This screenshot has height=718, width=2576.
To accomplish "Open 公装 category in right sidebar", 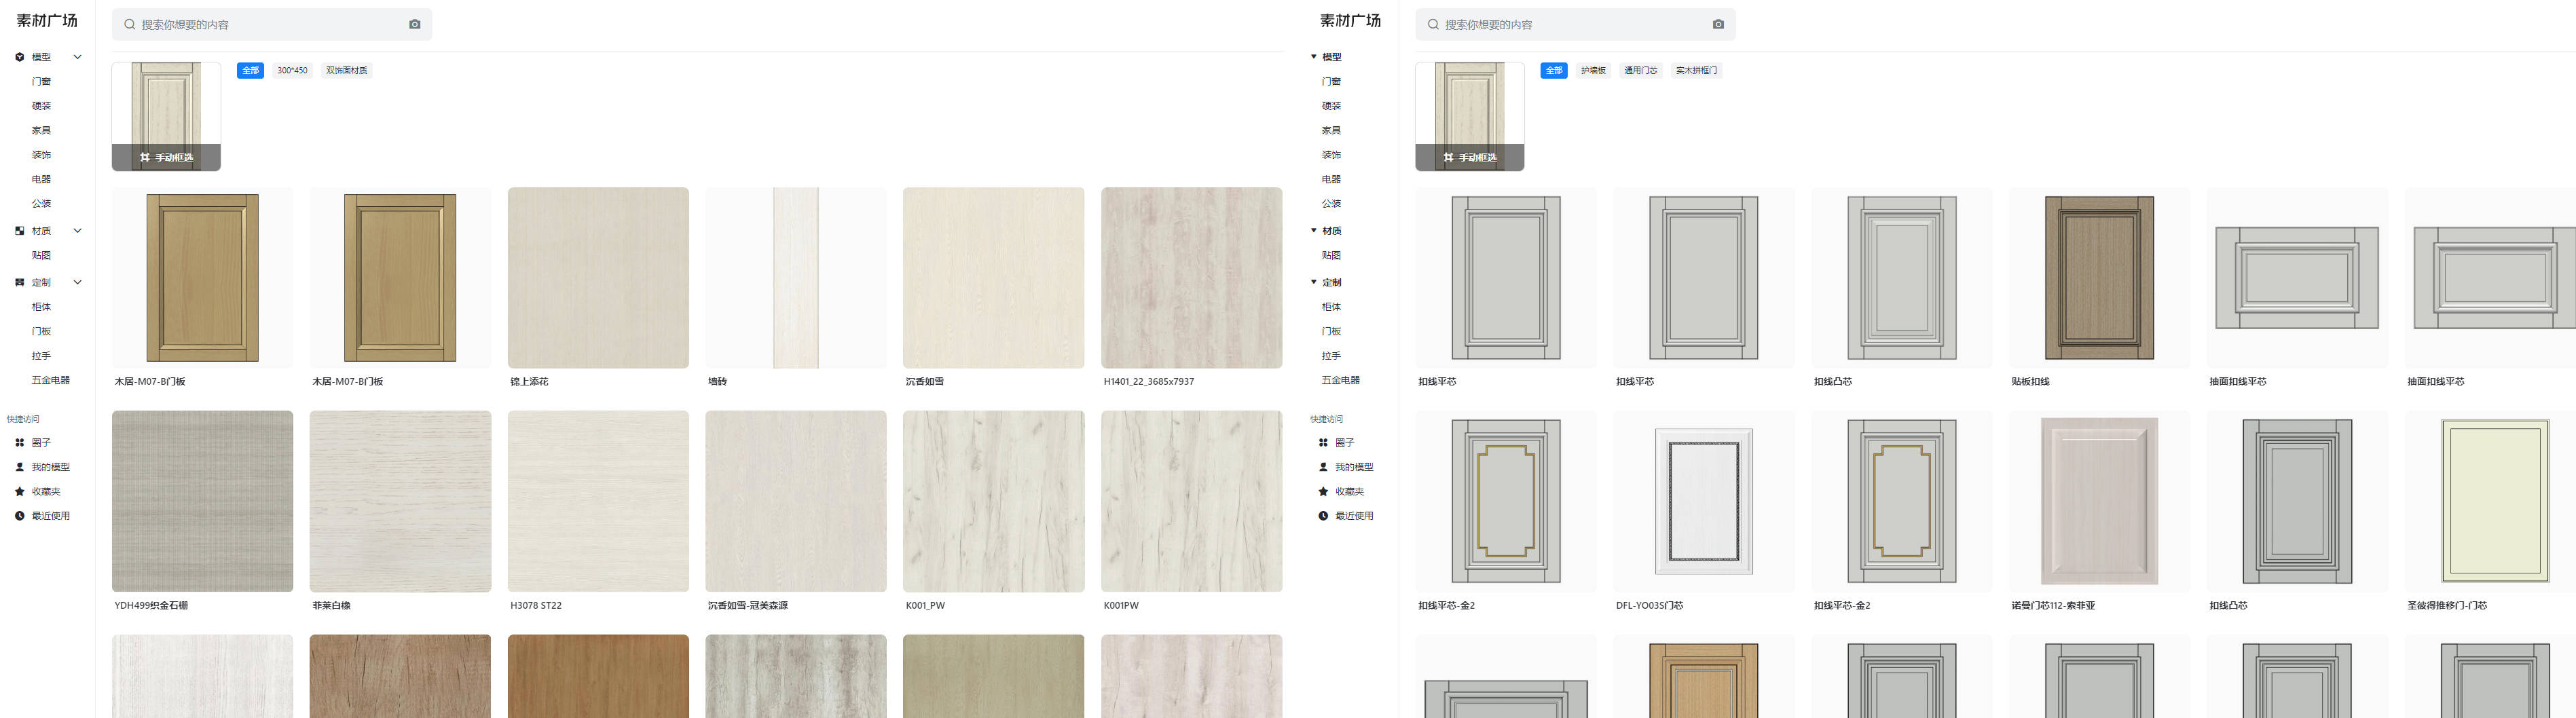I will [1331, 204].
